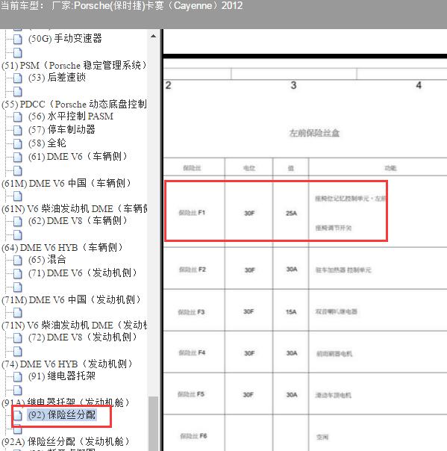Image resolution: width=447 pixels, height=451 pixels.
Task: Select (61N) V6 柴油发动机 DME entry
Action: click(x=74, y=209)
